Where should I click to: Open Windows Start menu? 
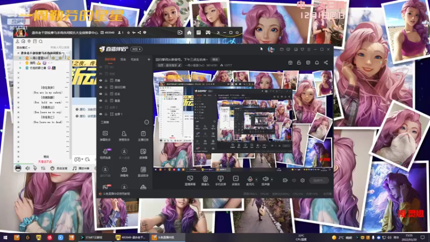coord(5,237)
